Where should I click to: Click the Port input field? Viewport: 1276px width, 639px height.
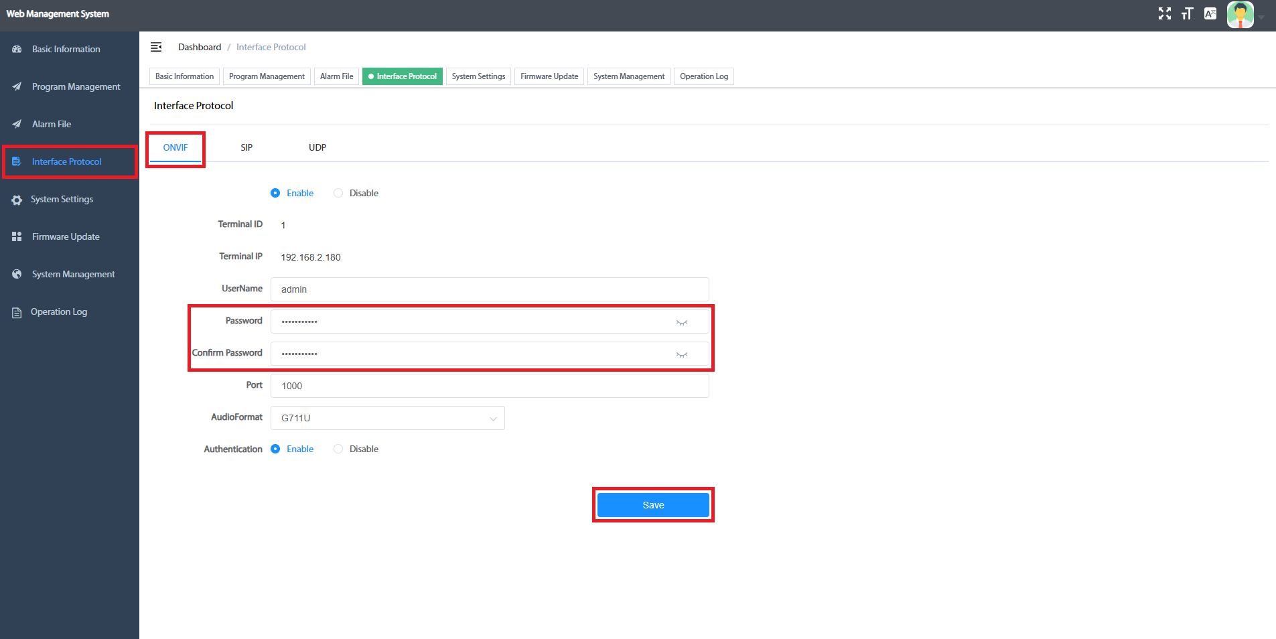(x=489, y=386)
